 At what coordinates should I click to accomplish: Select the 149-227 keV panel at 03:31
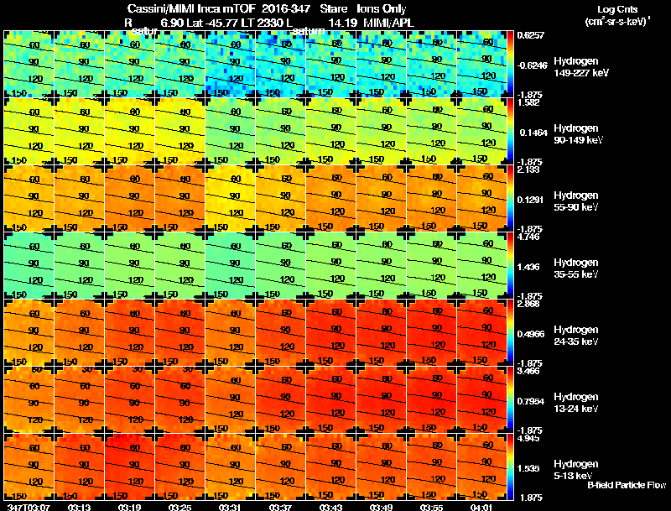click(231, 65)
